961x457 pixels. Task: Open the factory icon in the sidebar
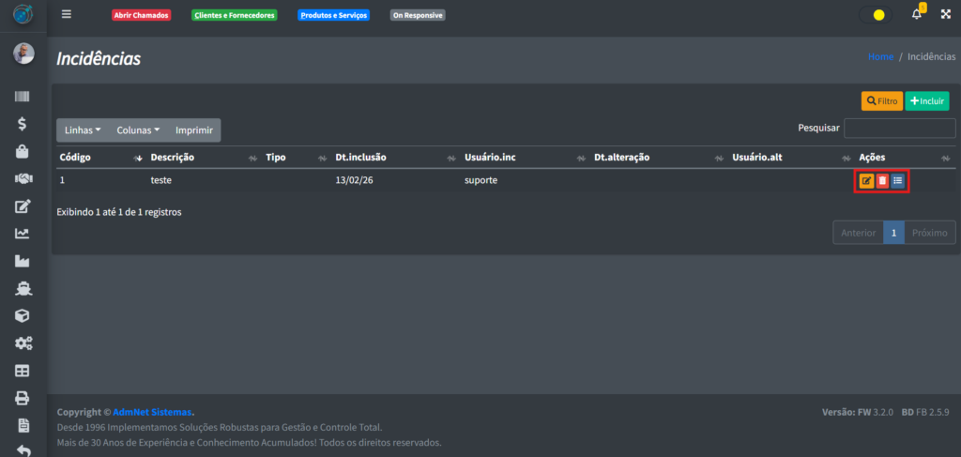tap(23, 262)
